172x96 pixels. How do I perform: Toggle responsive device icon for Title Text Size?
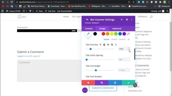click(x=104, y=45)
